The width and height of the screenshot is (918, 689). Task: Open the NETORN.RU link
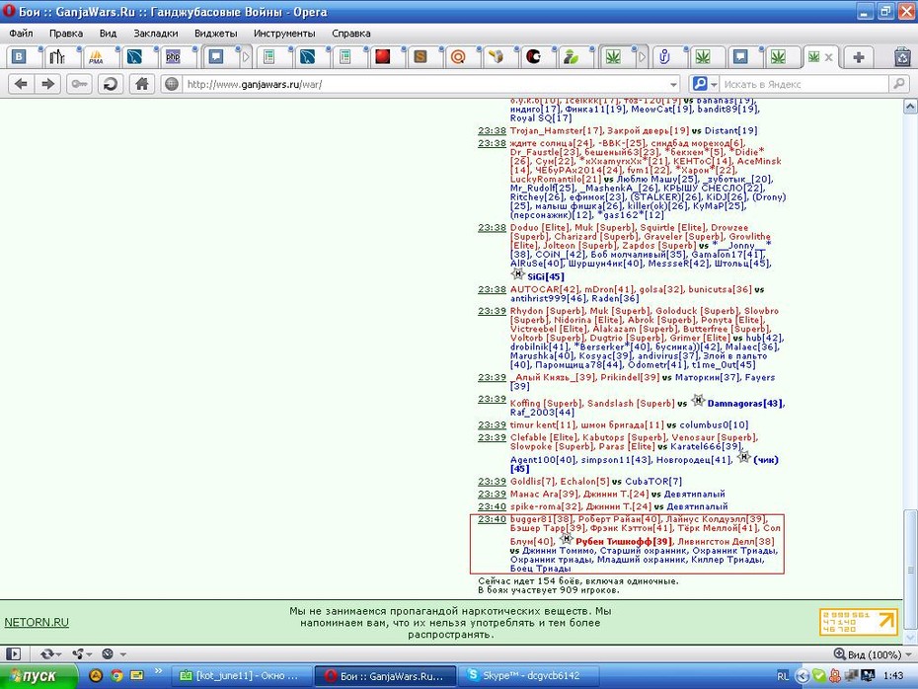(37, 622)
